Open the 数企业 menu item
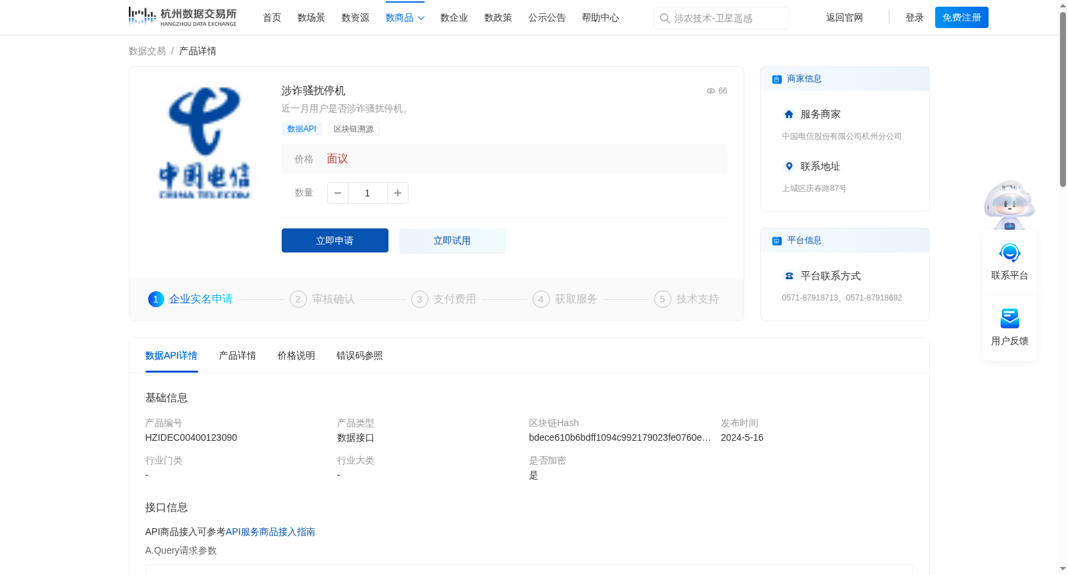Image resolution: width=1068 pixels, height=575 pixels. click(454, 18)
